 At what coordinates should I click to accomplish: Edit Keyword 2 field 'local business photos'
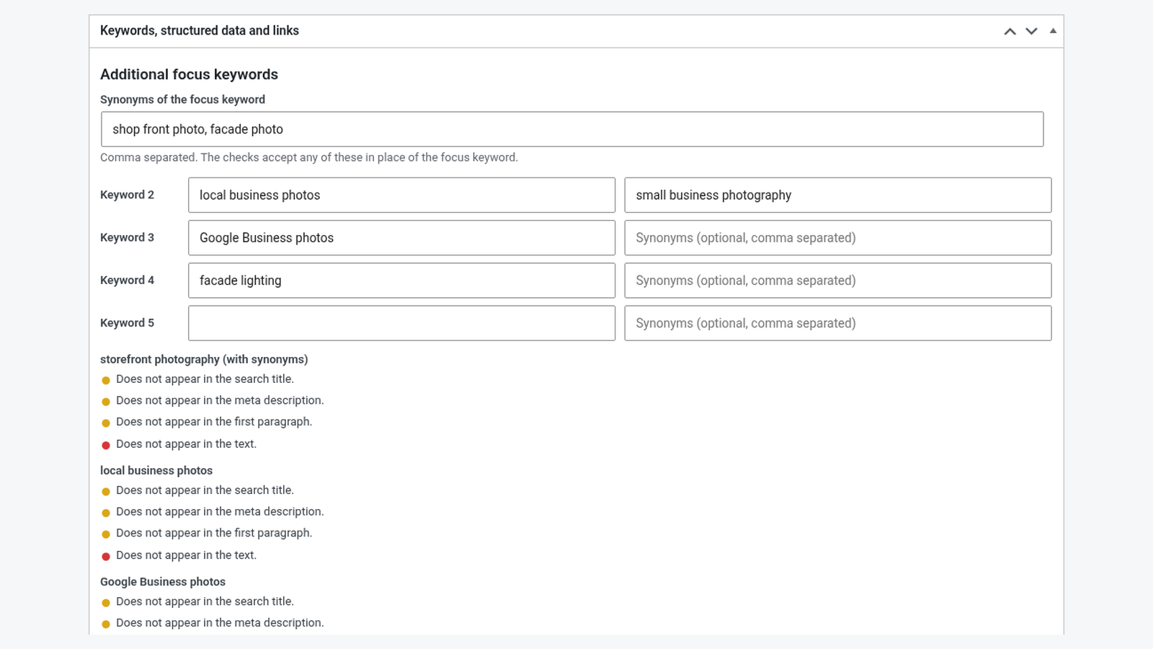click(401, 195)
